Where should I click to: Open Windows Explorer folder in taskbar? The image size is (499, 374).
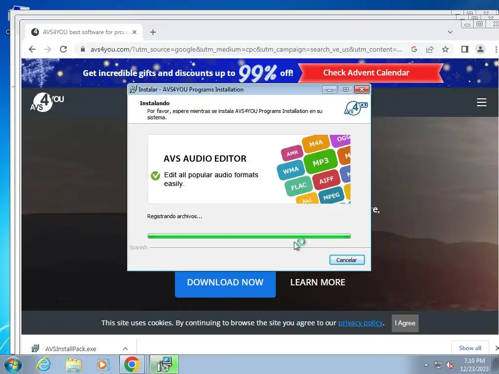(74, 364)
